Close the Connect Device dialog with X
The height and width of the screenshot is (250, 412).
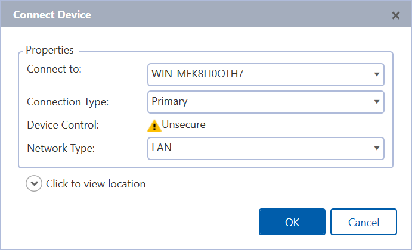pyautogui.click(x=395, y=15)
